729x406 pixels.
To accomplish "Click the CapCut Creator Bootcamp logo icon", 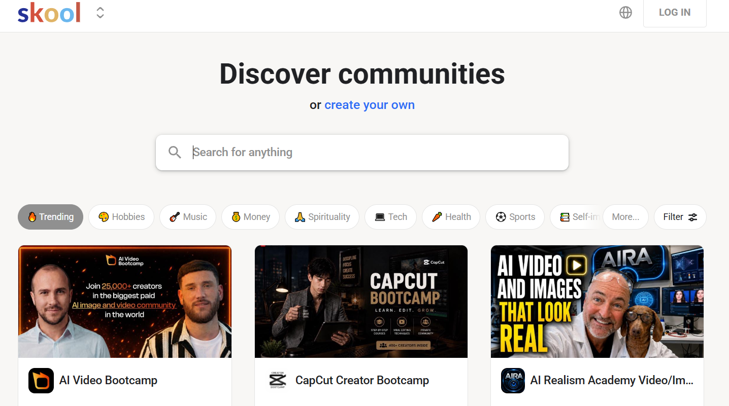I will point(277,381).
